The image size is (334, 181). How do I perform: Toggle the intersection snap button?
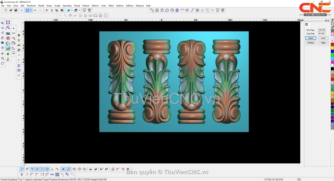coord(37,169)
